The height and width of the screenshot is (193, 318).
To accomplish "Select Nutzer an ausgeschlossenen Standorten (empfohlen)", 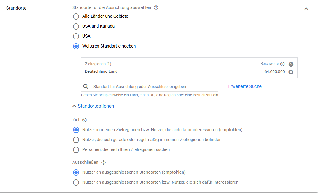I will (76, 172).
